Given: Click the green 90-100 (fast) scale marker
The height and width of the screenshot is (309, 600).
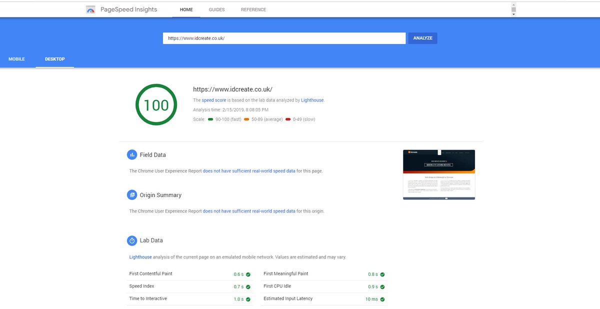Looking at the screenshot, I should pyautogui.click(x=210, y=119).
